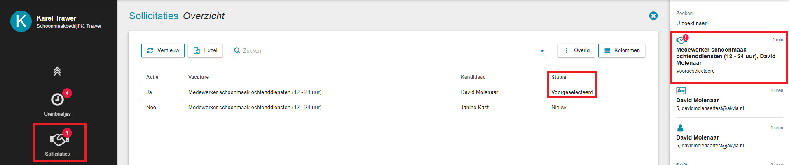Click the 'U zoekt naar?' search field
The width and height of the screenshot is (789, 165).
click(x=729, y=23)
